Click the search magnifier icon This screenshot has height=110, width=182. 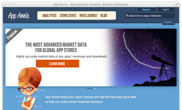[x=127, y=16]
